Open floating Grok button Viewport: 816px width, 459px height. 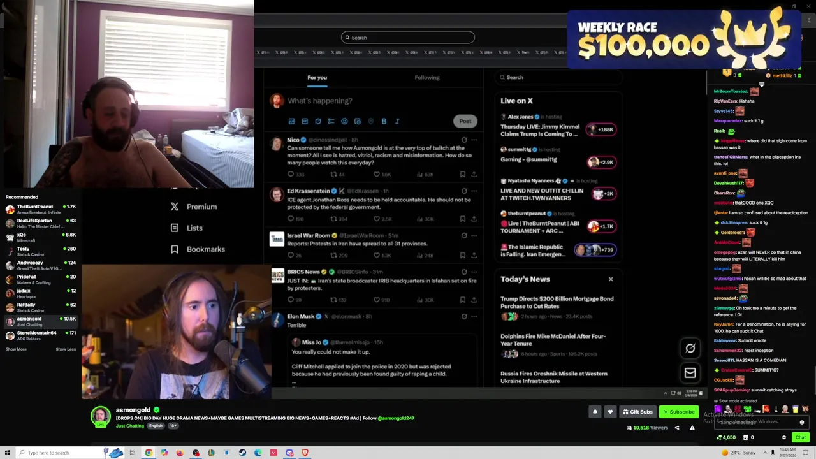point(690,348)
